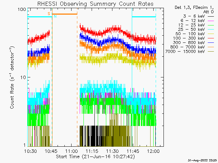The width and height of the screenshot is (218, 163).
Task: Select the 25 - 50 keV legend label
Action: 191,30
